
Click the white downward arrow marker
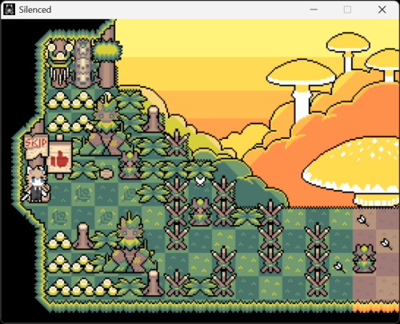point(200,181)
